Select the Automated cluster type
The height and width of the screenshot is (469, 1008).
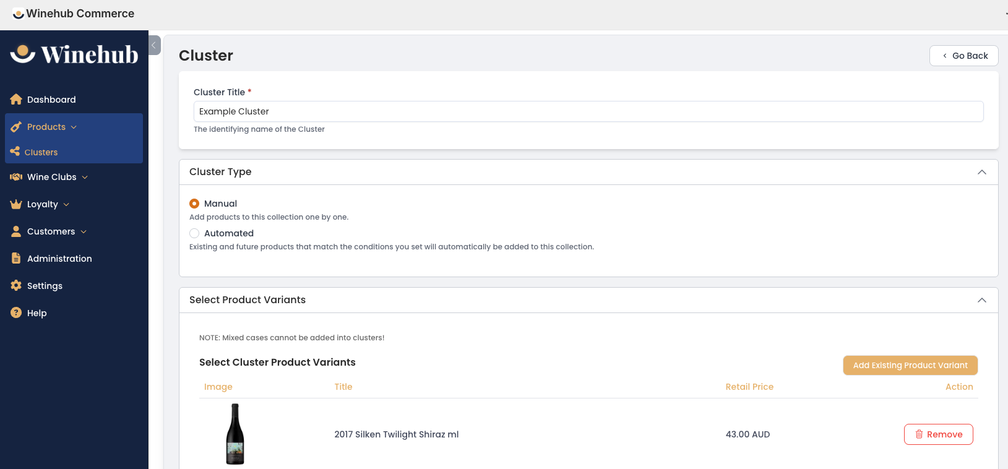click(194, 233)
